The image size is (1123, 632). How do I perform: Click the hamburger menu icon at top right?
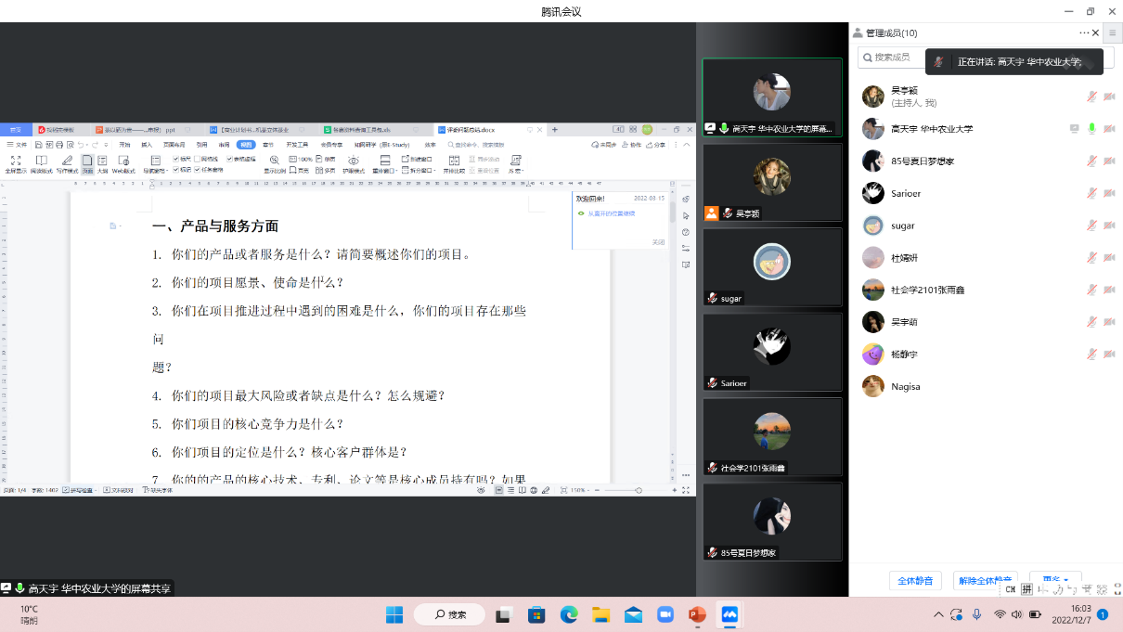coord(1112,32)
